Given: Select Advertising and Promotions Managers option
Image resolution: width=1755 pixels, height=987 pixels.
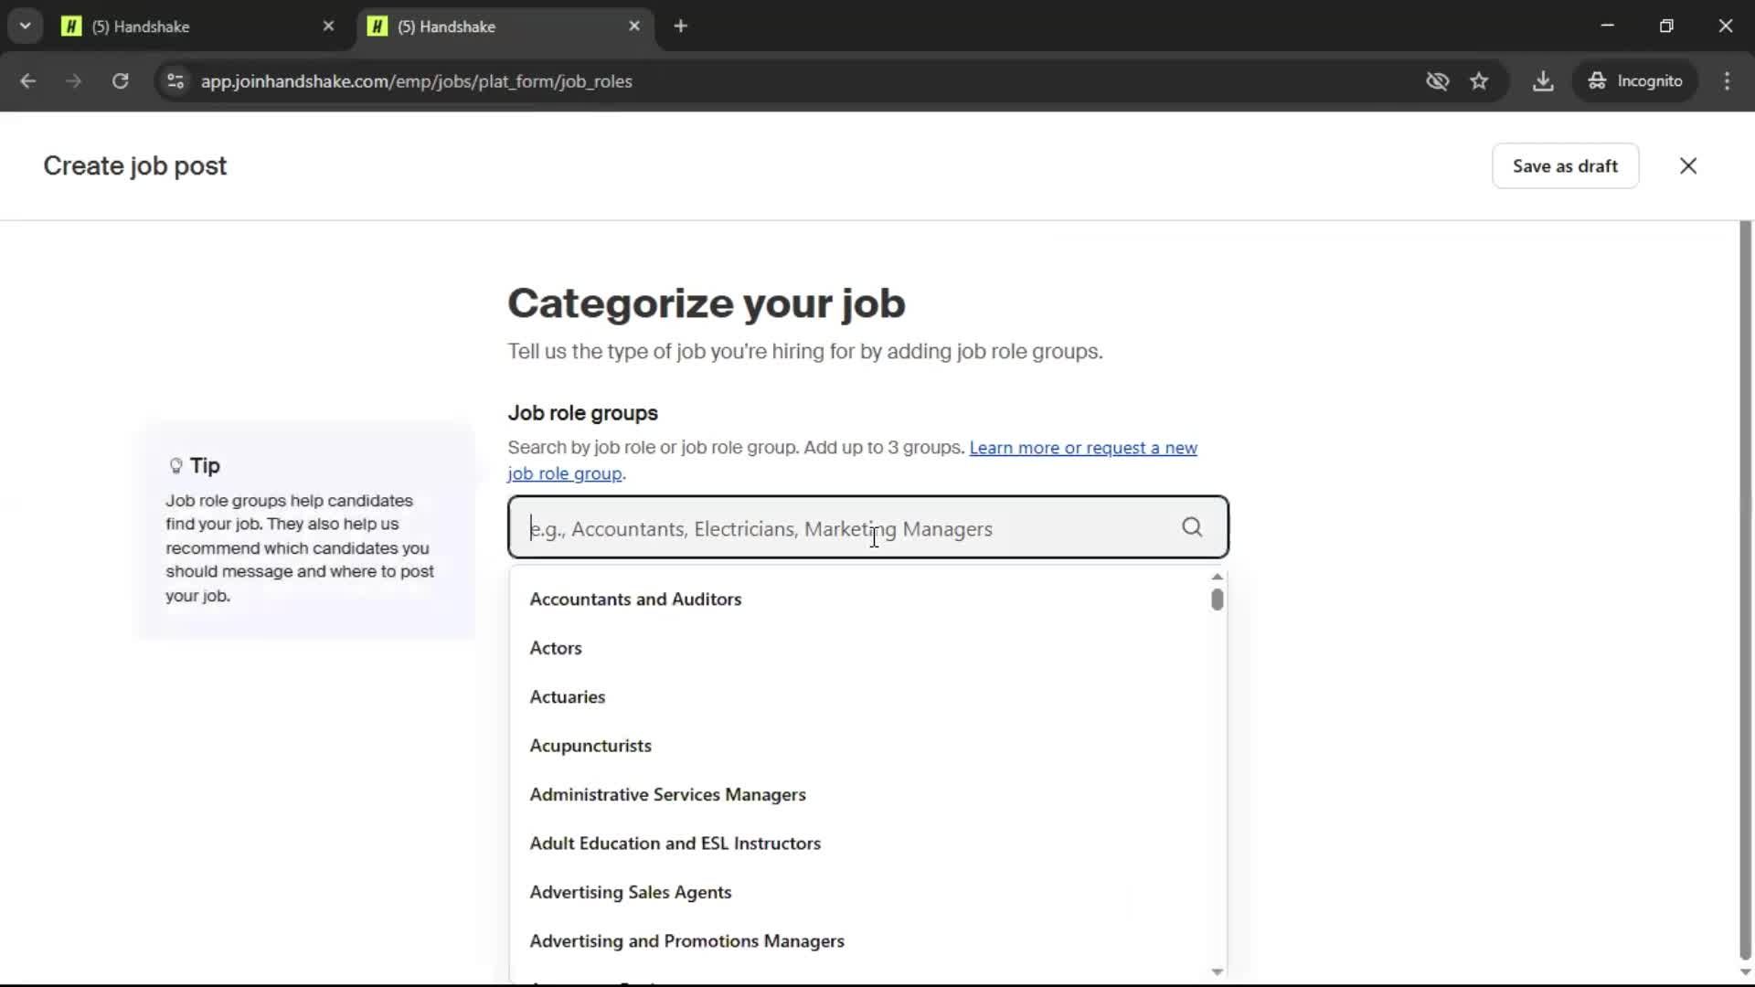Looking at the screenshot, I should (x=868, y=941).
